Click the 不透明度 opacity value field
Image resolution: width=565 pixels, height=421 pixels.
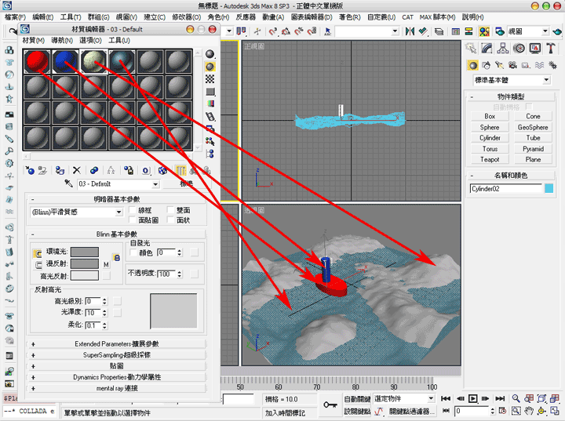tap(166, 274)
